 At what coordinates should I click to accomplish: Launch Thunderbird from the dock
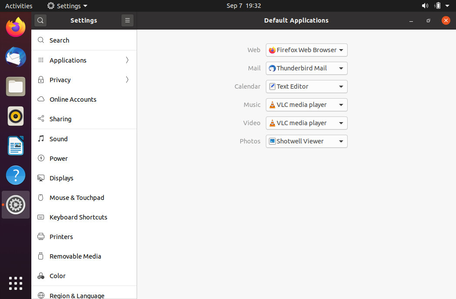[16, 57]
